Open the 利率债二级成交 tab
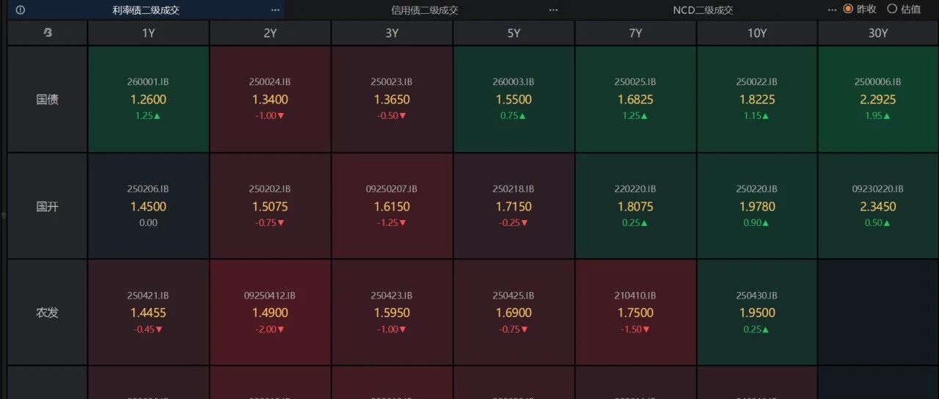 pyautogui.click(x=146, y=10)
